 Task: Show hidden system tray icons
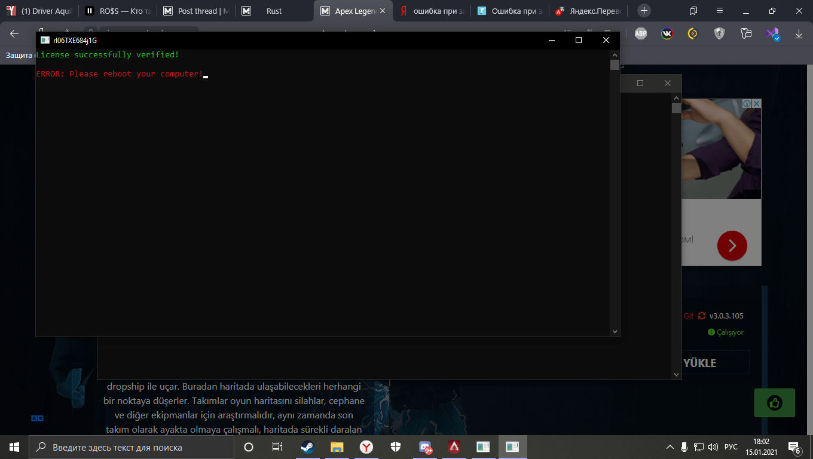pos(670,447)
